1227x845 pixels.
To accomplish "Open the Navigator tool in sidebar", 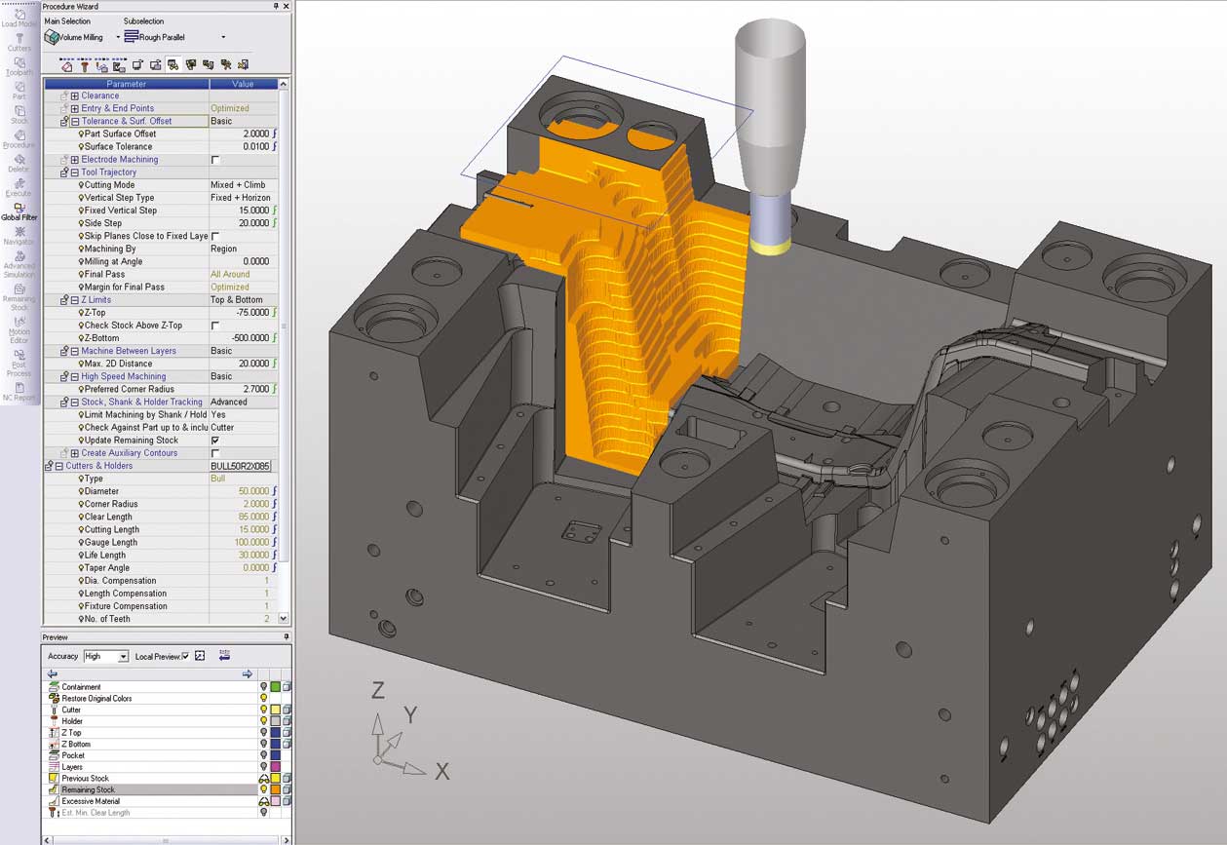I will pyautogui.click(x=19, y=234).
